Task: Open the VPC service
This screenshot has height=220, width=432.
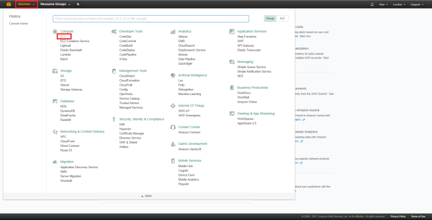Action: (x=64, y=137)
